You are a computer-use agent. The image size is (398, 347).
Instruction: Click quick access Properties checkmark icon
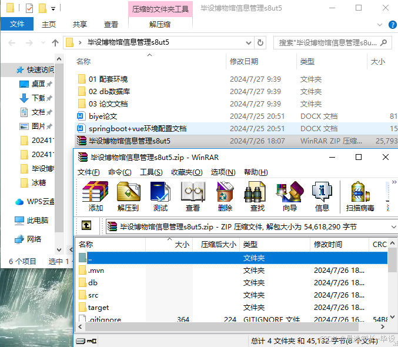click(29, 8)
